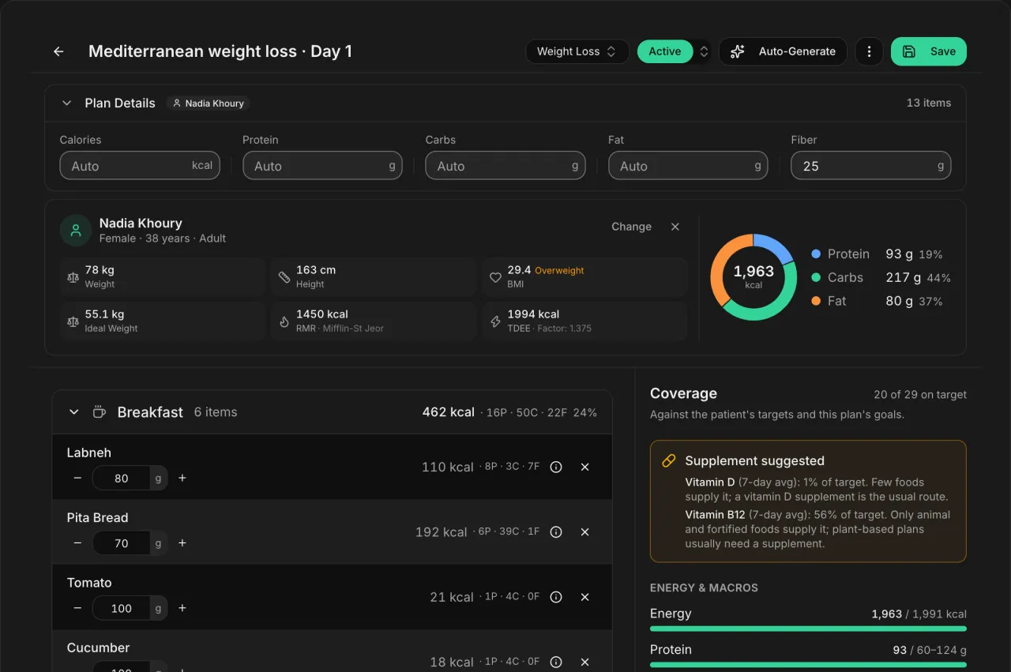Click the Auto-Generate sparkle button
This screenshot has height=672, width=1011.
(x=783, y=51)
